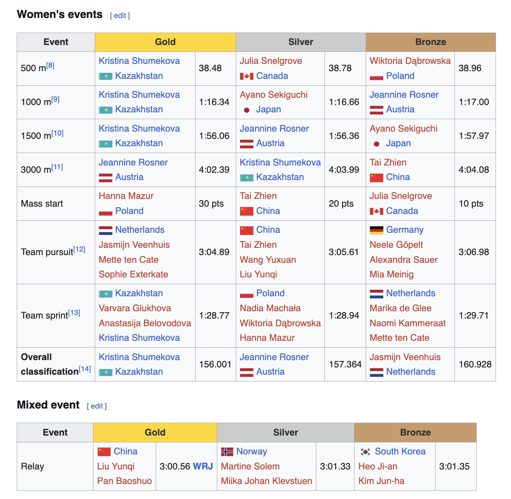Click the Netherlands flag in Team pursuit gold cell
The width and height of the screenshot is (511, 499).
point(105,230)
